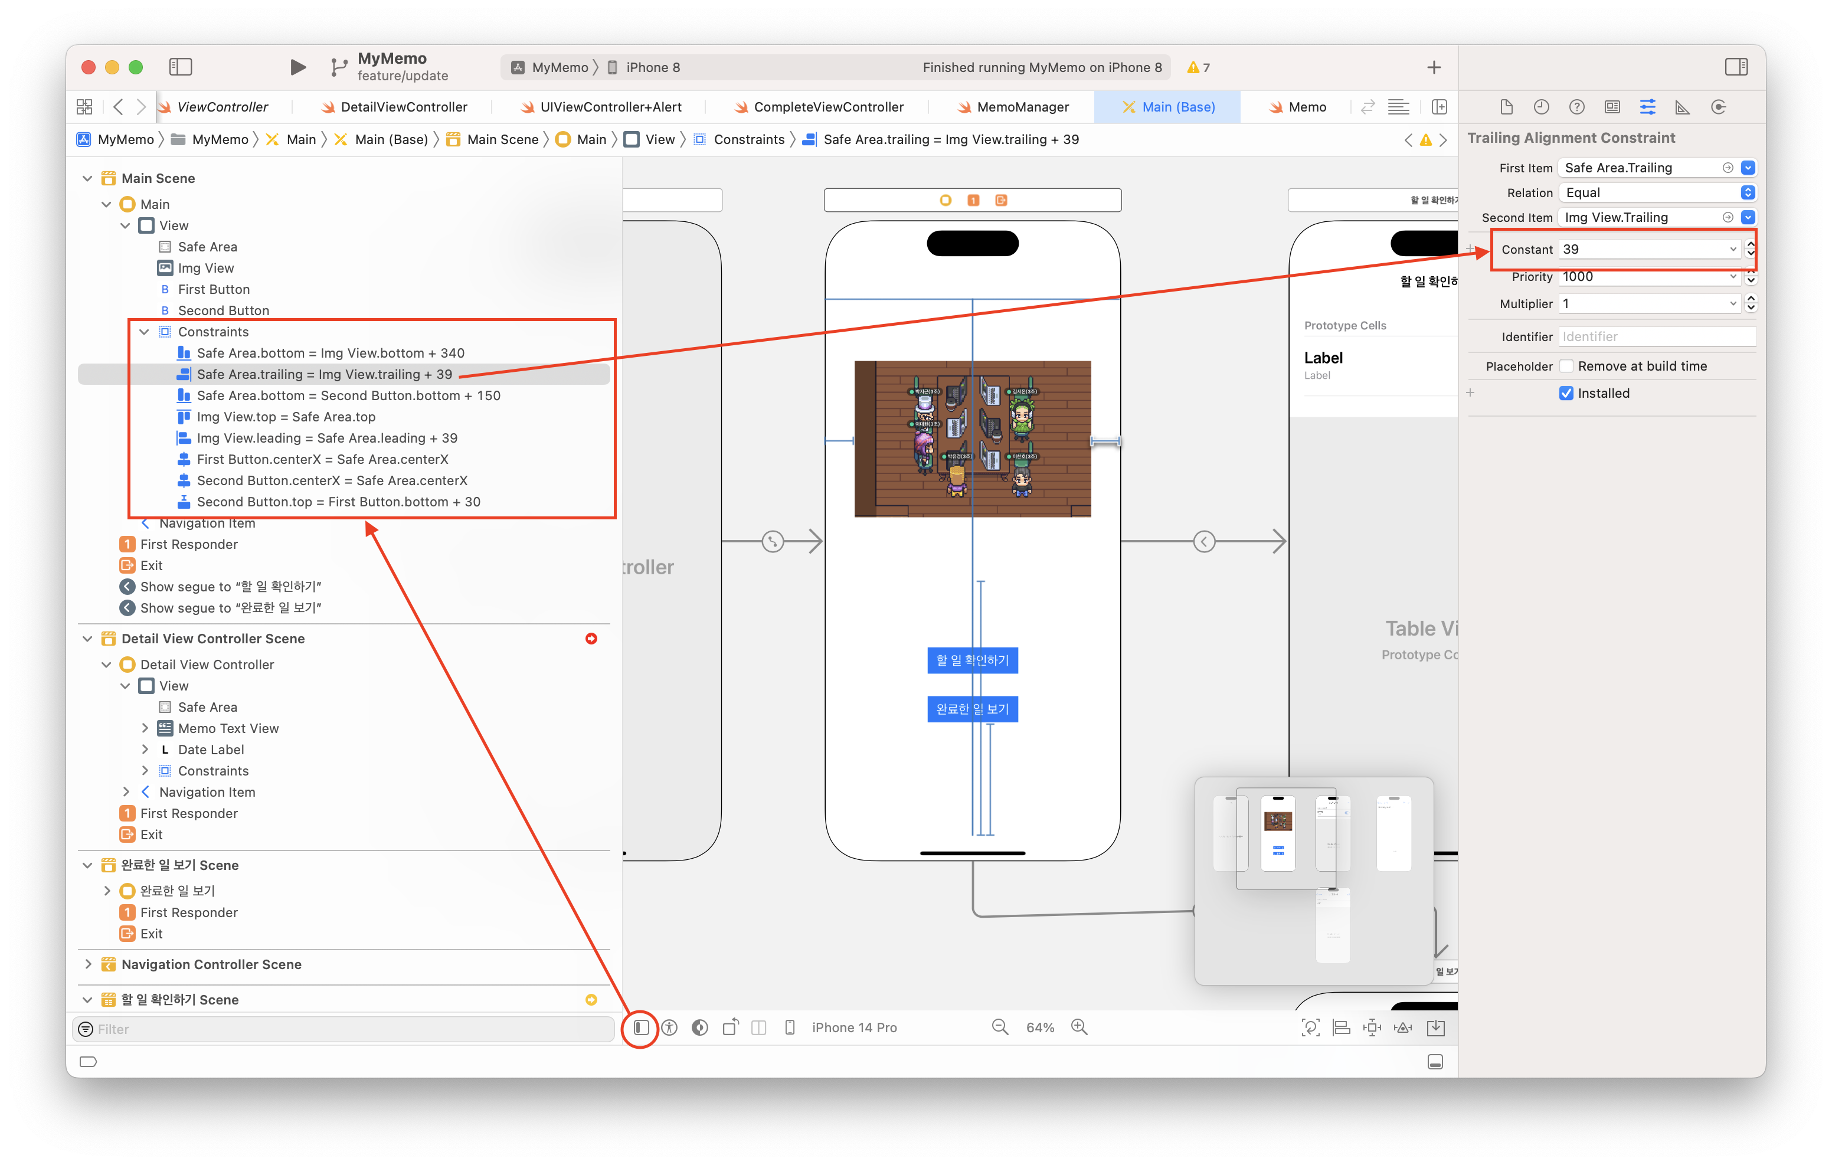Uncheck the Installed checkbox
Screen dimensions: 1832x1165
click(x=1566, y=394)
